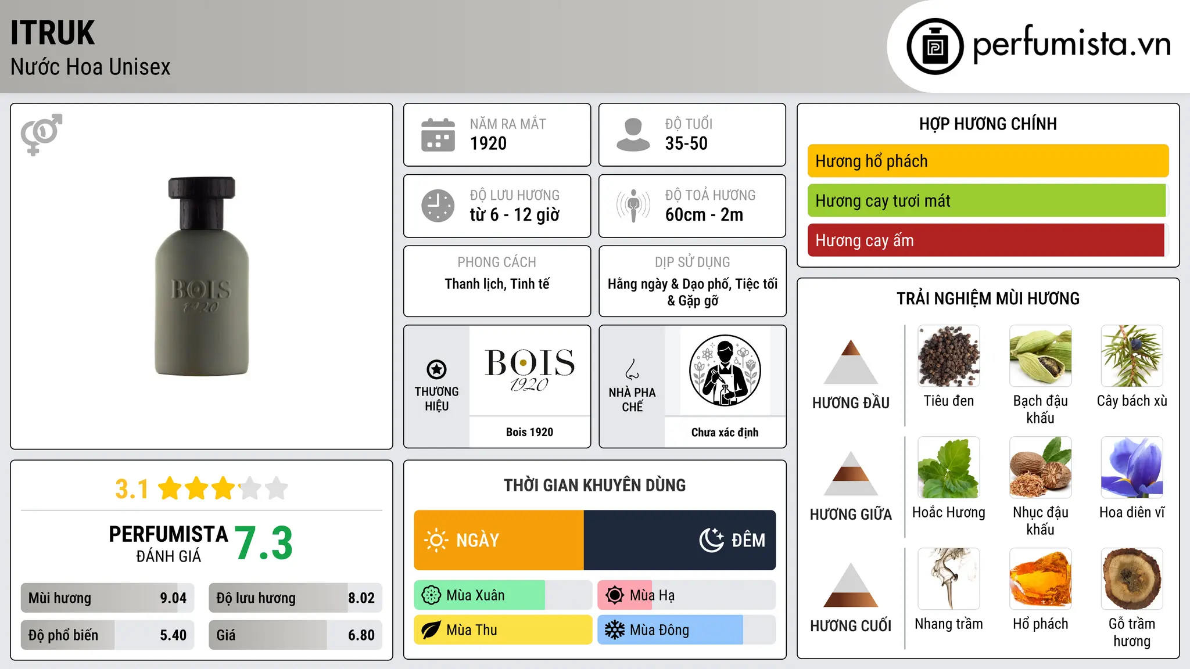1190x669 pixels.
Task: Click the calendar icon beside Năm ra mắt
Action: click(x=438, y=135)
